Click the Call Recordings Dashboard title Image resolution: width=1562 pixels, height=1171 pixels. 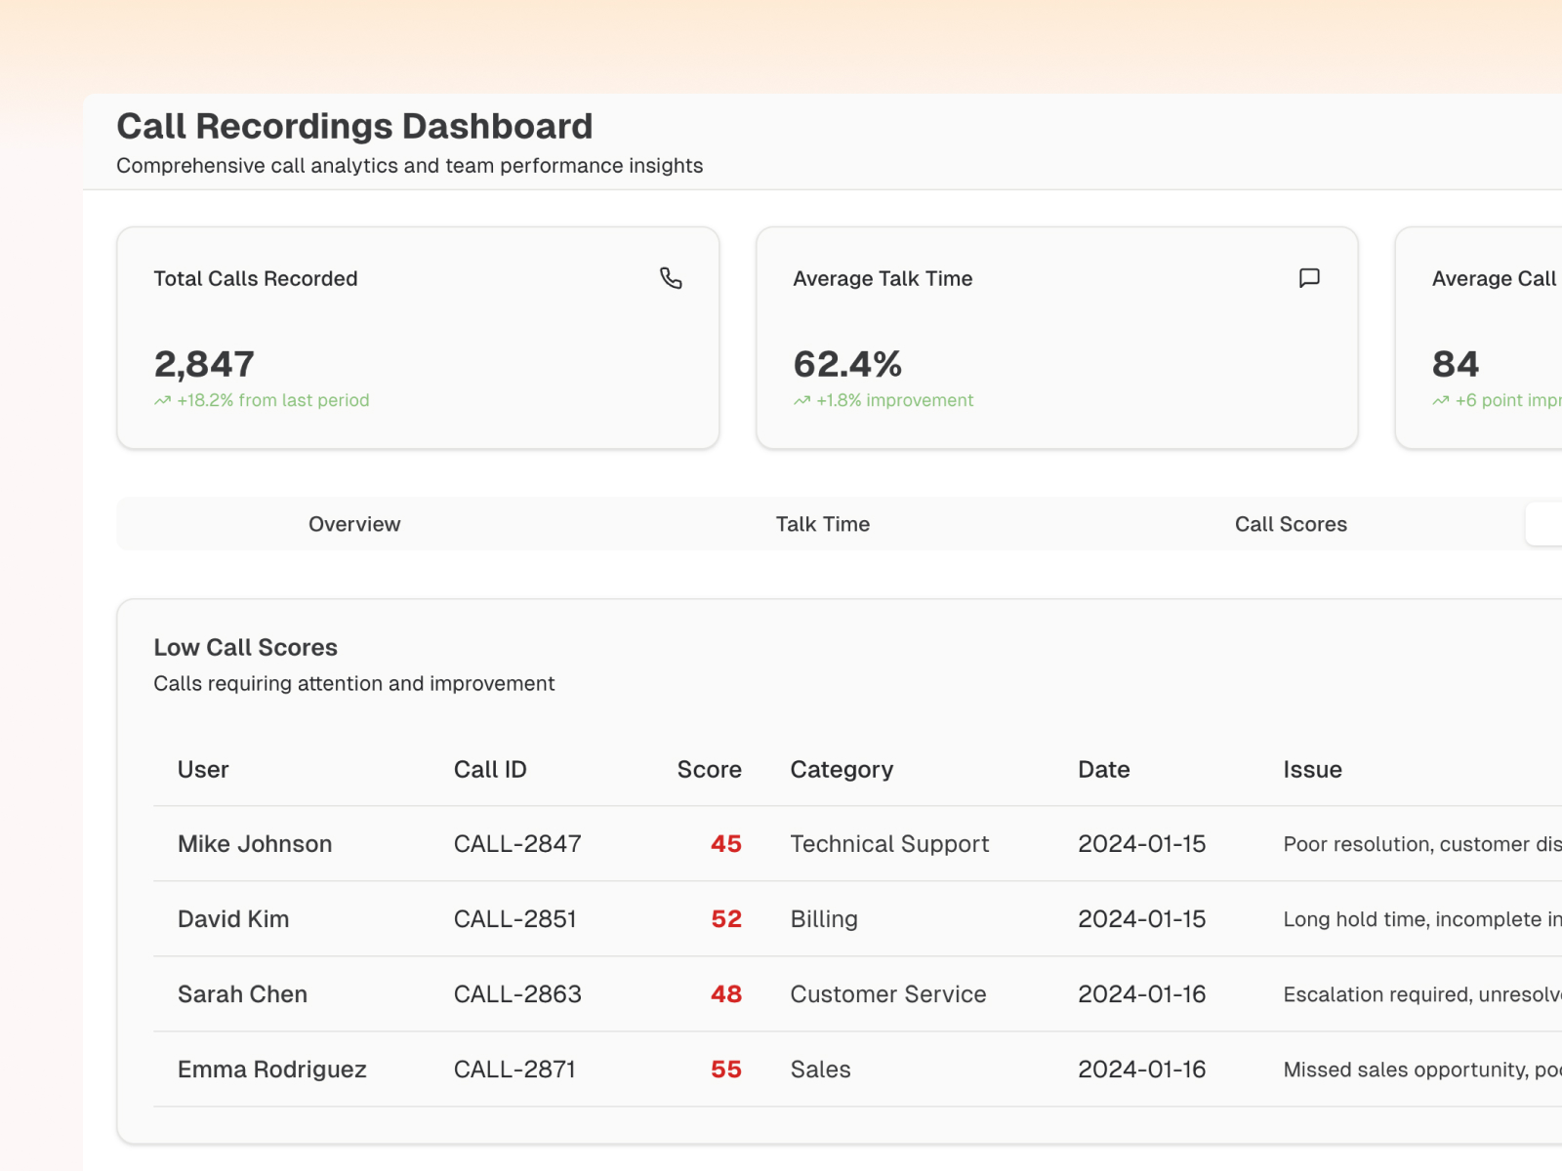click(354, 126)
